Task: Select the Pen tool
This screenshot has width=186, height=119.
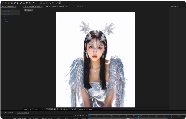Action: coord(15,3)
